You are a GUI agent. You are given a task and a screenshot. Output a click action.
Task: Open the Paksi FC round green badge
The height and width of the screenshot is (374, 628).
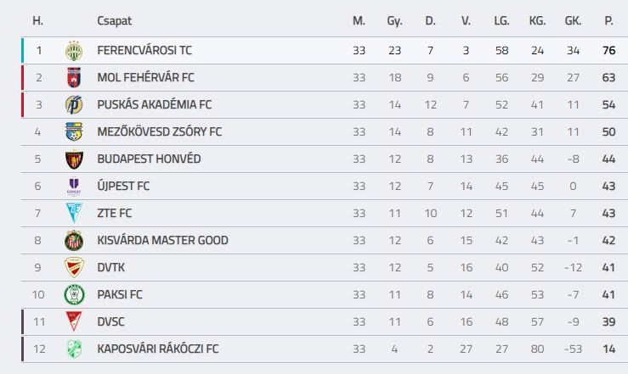74,295
